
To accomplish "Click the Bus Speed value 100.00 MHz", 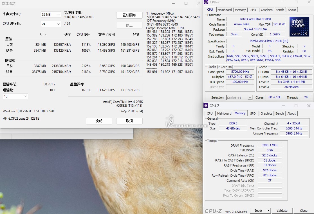I will [240, 82].
